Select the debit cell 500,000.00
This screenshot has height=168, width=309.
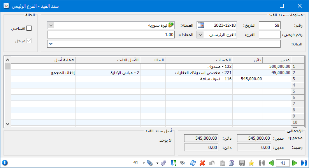[277, 67]
